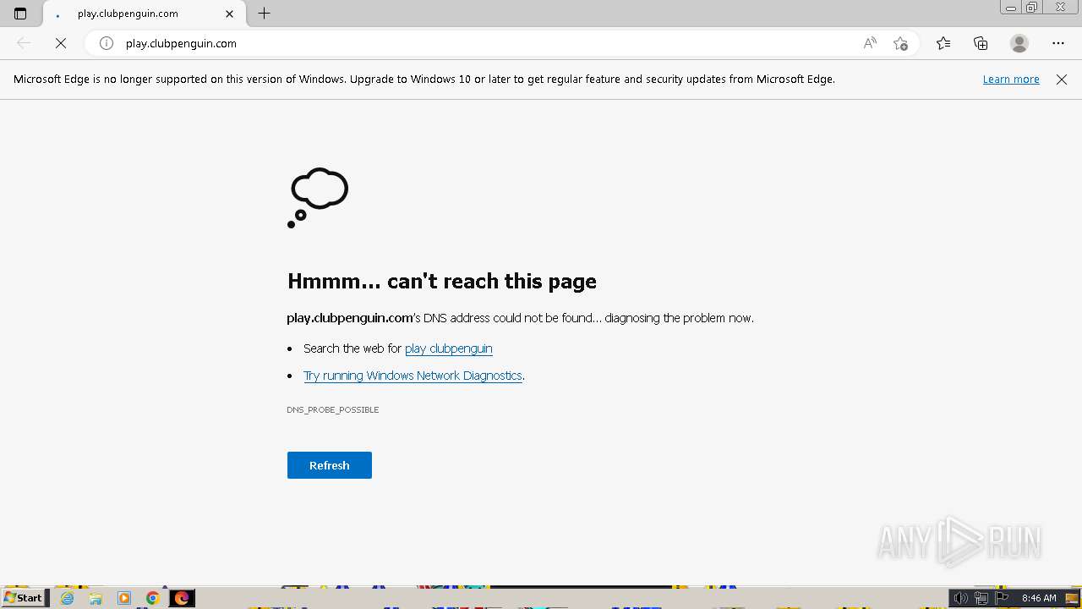Click the blue Refresh button

click(x=330, y=465)
